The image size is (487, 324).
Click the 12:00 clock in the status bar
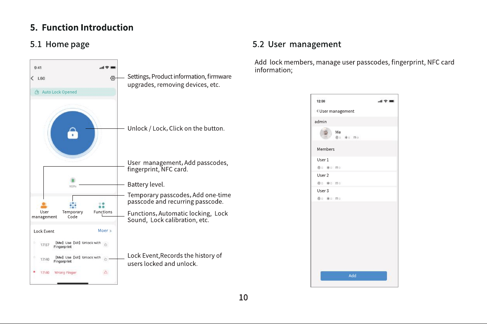pyautogui.click(x=321, y=101)
